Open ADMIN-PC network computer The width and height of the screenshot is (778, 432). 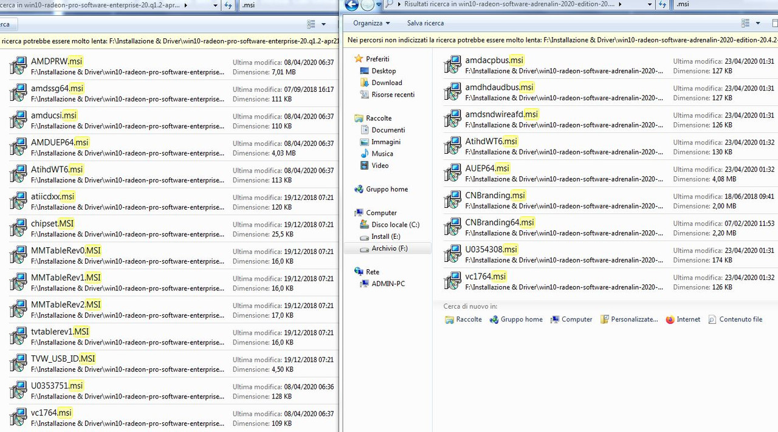[388, 284]
